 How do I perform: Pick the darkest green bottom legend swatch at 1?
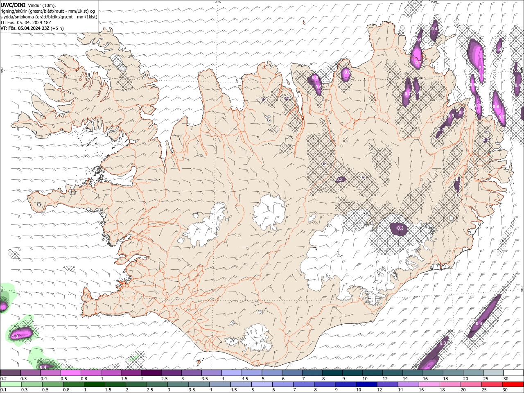click(x=95, y=384)
